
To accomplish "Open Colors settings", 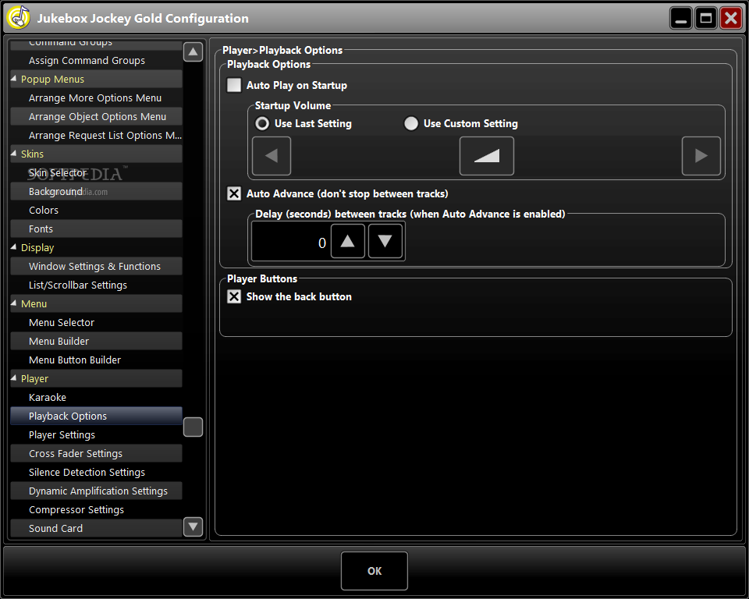I will tap(96, 210).
